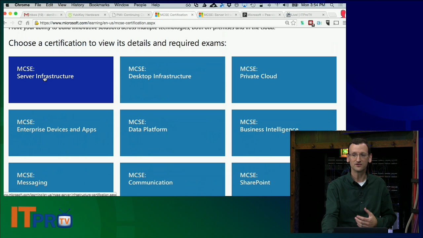Screen dimensions: 423x238
Task: Open the AirPlay display menu bar icon
Action: 245,5
